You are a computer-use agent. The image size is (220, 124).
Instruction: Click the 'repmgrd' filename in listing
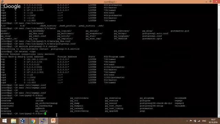179,103
